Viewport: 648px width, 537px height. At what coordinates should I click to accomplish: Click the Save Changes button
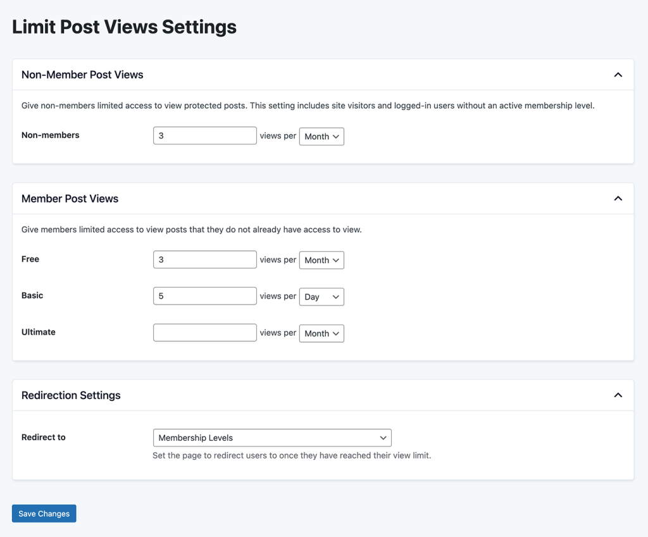tap(44, 514)
